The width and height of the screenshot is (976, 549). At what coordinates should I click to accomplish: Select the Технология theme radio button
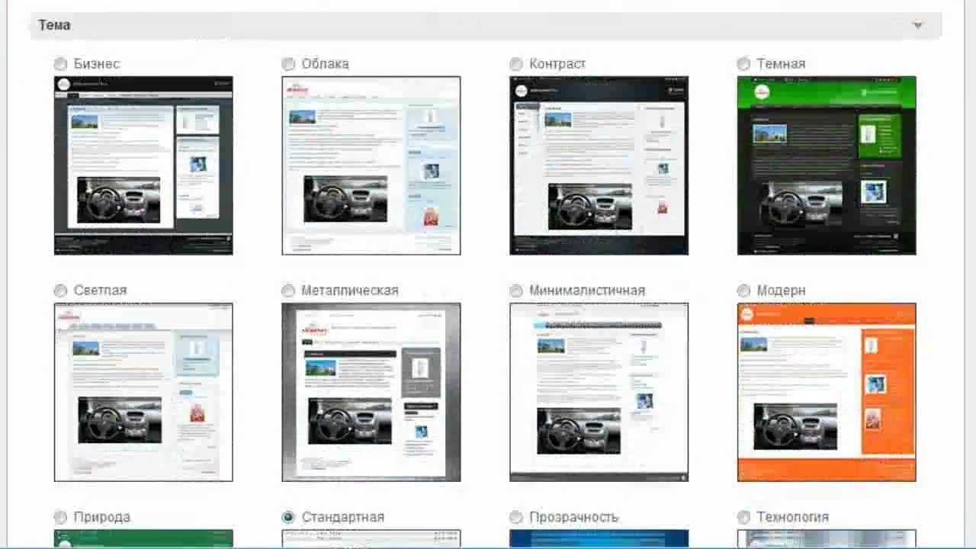[x=743, y=517]
